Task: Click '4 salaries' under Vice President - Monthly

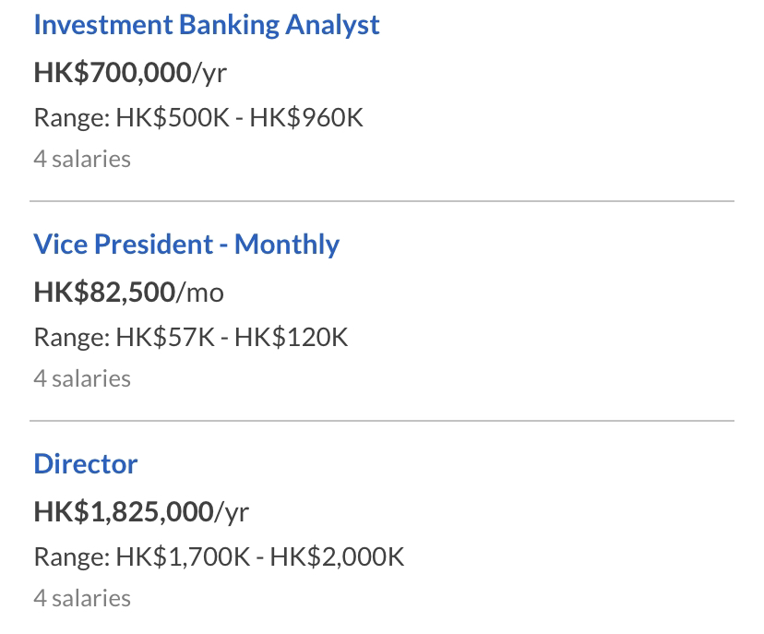Action: click(x=82, y=378)
